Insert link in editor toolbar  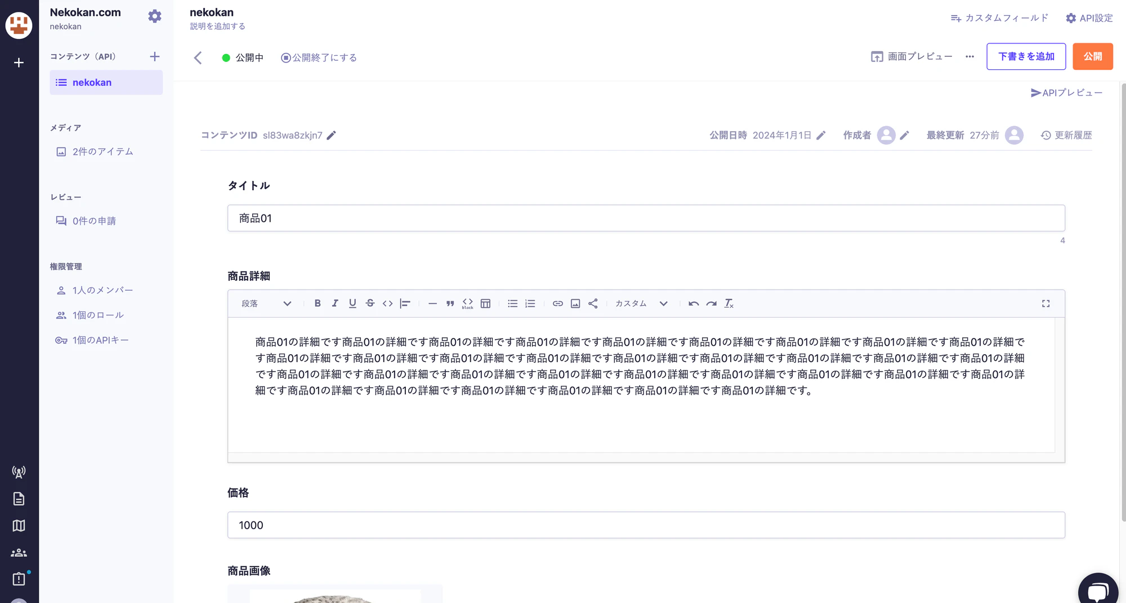(x=557, y=303)
